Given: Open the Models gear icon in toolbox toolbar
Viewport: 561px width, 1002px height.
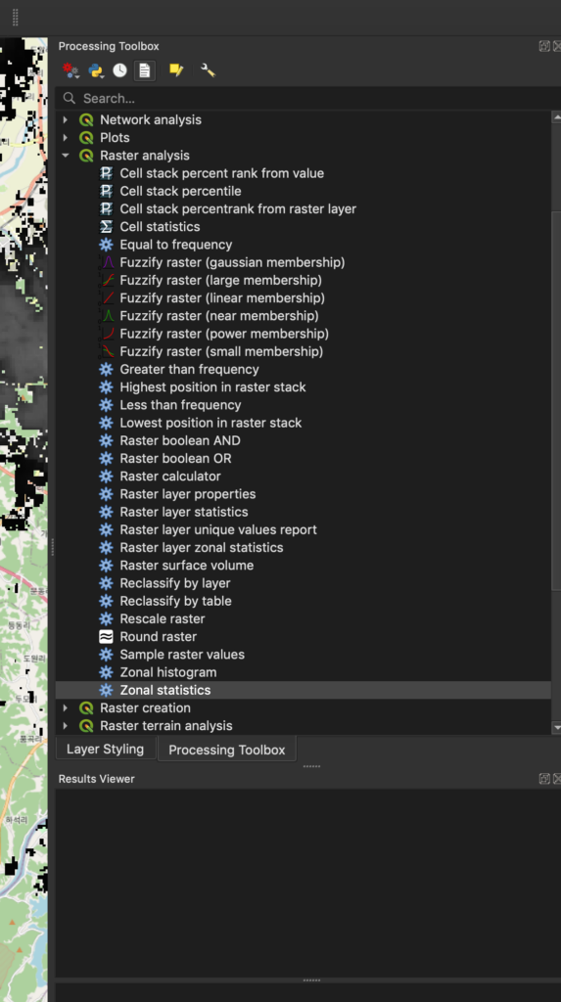Looking at the screenshot, I should click(70, 70).
